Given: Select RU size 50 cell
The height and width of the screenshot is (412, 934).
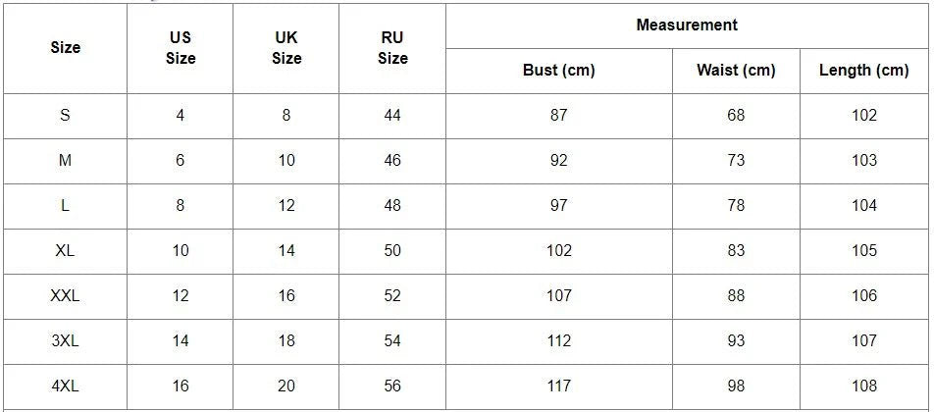Looking at the screenshot, I should (x=392, y=251).
